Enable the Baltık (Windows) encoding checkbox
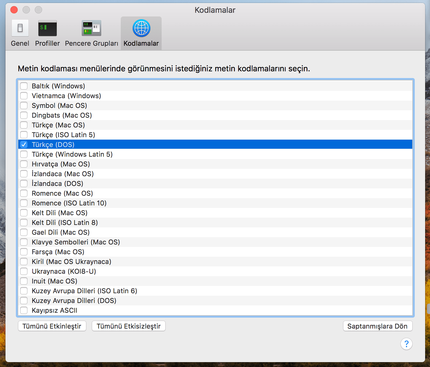 [24, 86]
